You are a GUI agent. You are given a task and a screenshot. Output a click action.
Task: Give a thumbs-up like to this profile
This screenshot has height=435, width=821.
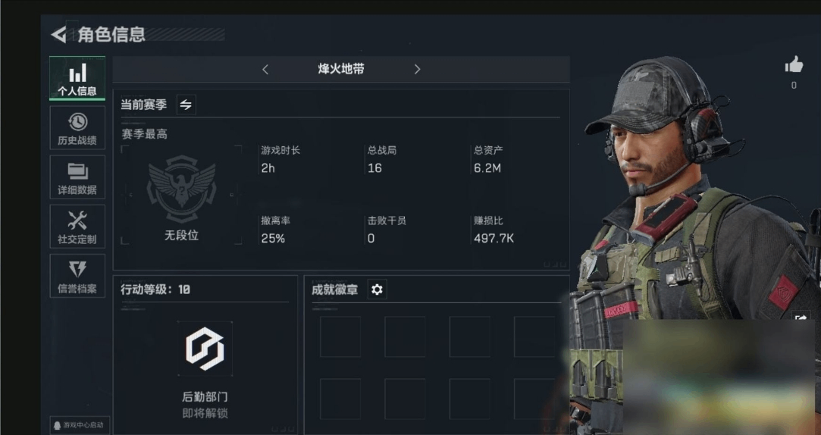[794, 65]
